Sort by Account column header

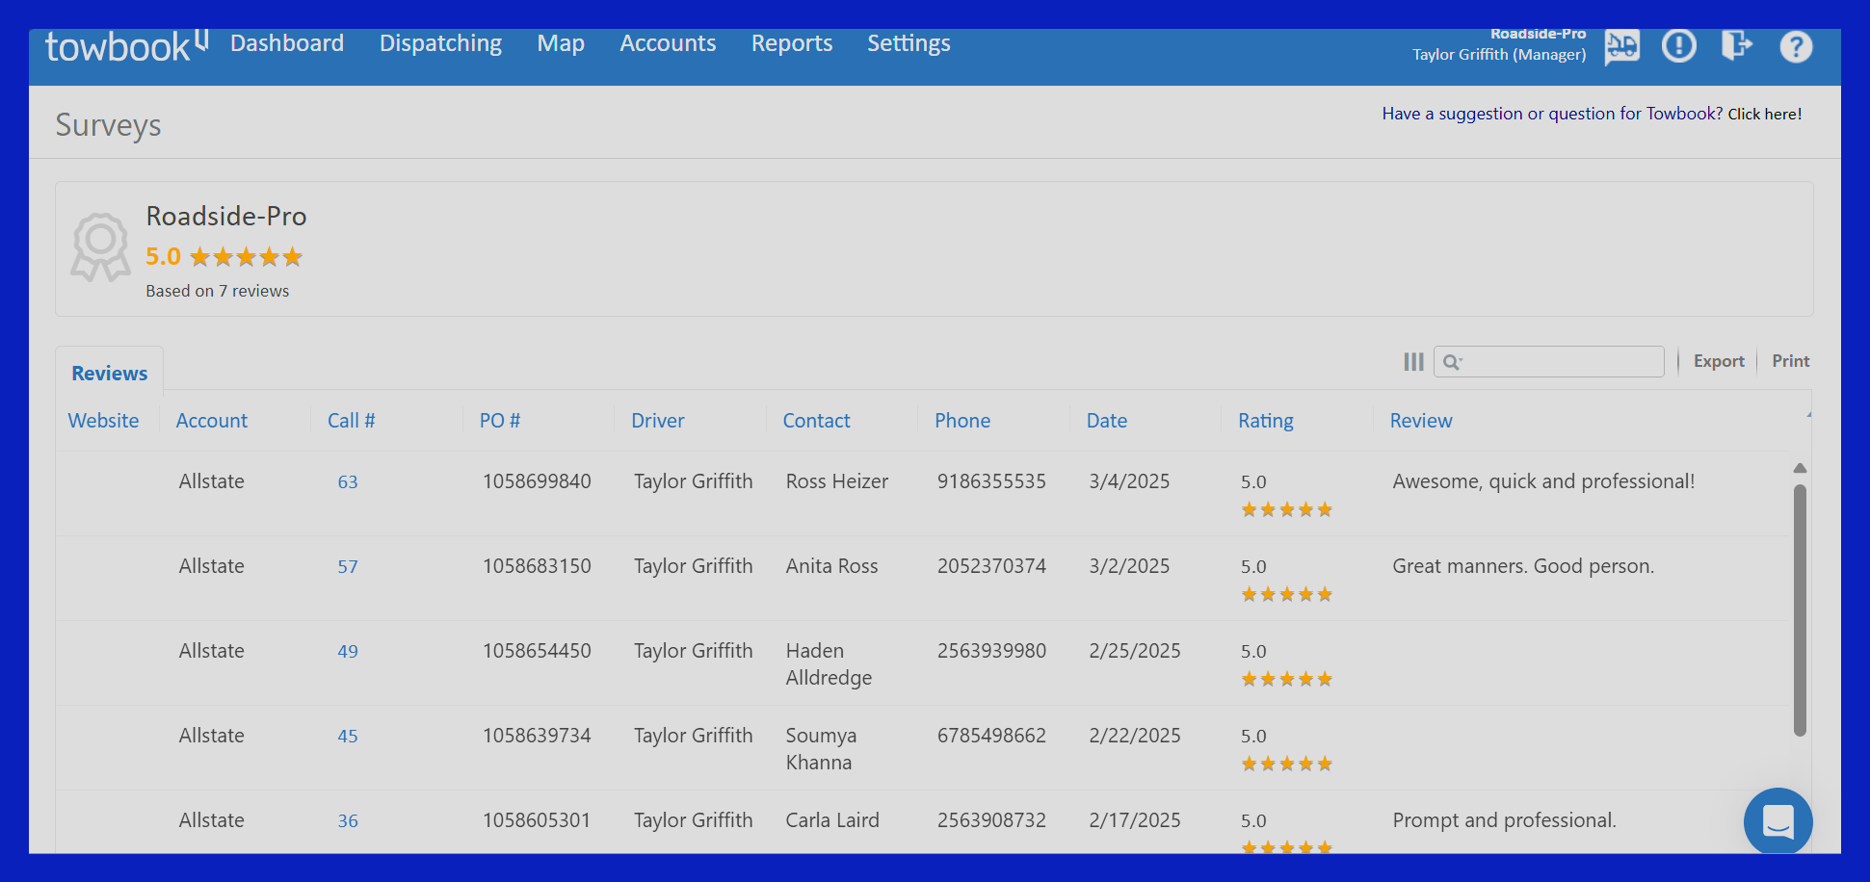211,421
